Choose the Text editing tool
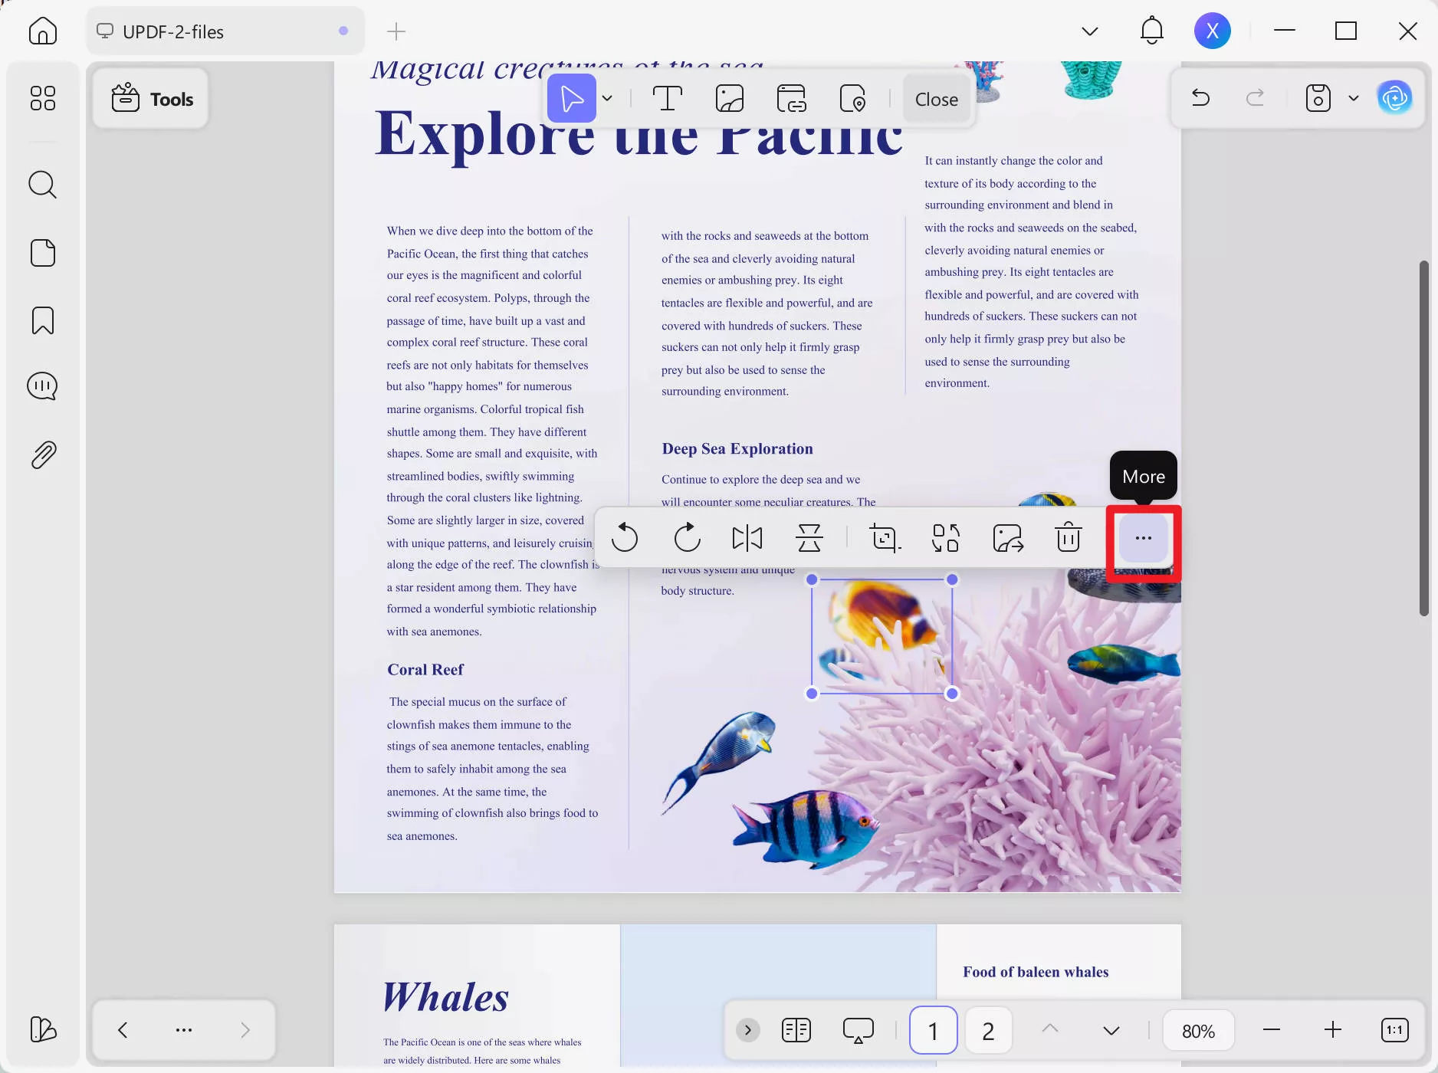The width and height of the screenshot is (1438, 1073). tap(668, 99)
